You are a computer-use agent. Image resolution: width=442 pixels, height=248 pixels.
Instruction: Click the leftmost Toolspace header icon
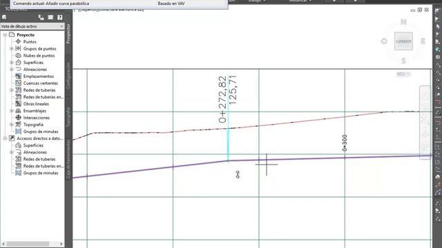(x=4, y=17)
